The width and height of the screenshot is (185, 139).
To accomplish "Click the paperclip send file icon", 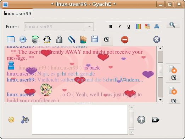I will click(x=71, y=40).
